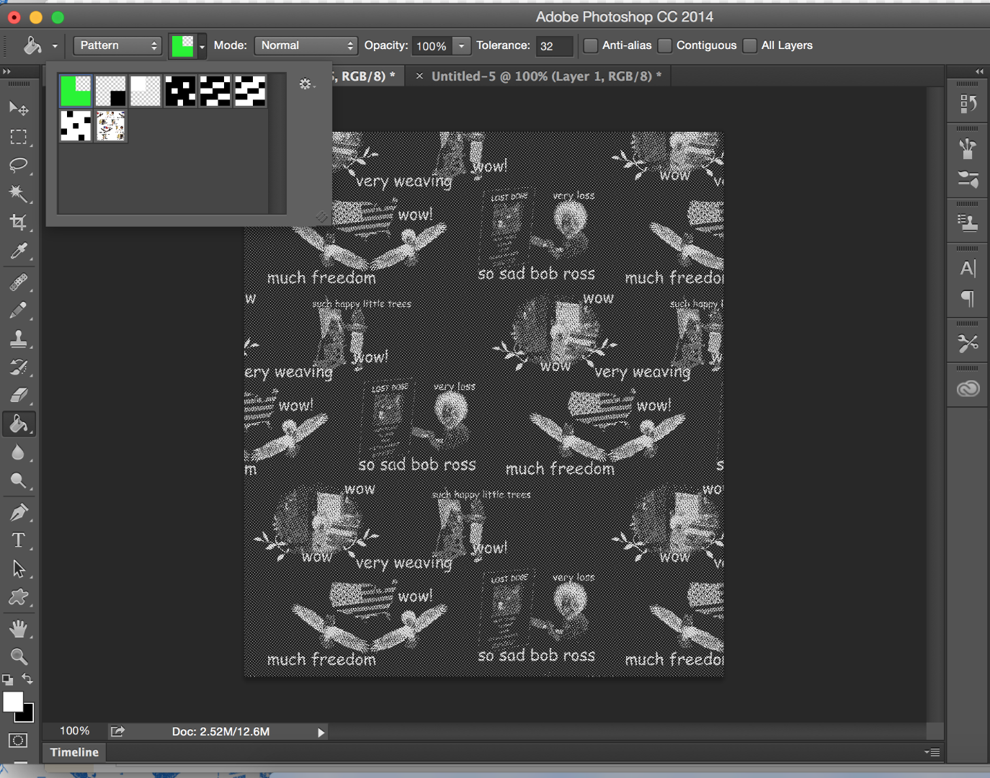Toggle Quick Mask mode
990x778 pixels.
(19, 741)
